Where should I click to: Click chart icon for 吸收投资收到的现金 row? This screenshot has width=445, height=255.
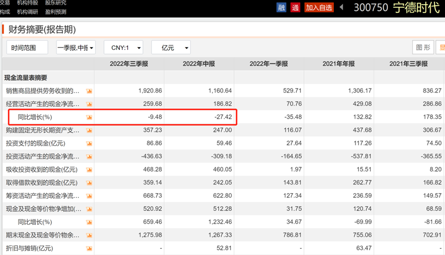[89, 170]
